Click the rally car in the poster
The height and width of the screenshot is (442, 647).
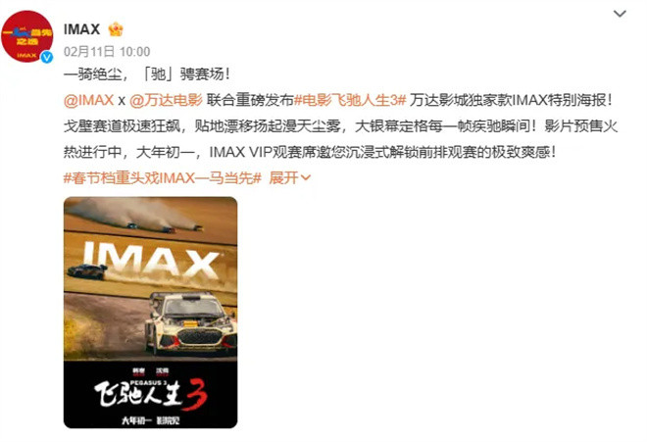[191, 324]
